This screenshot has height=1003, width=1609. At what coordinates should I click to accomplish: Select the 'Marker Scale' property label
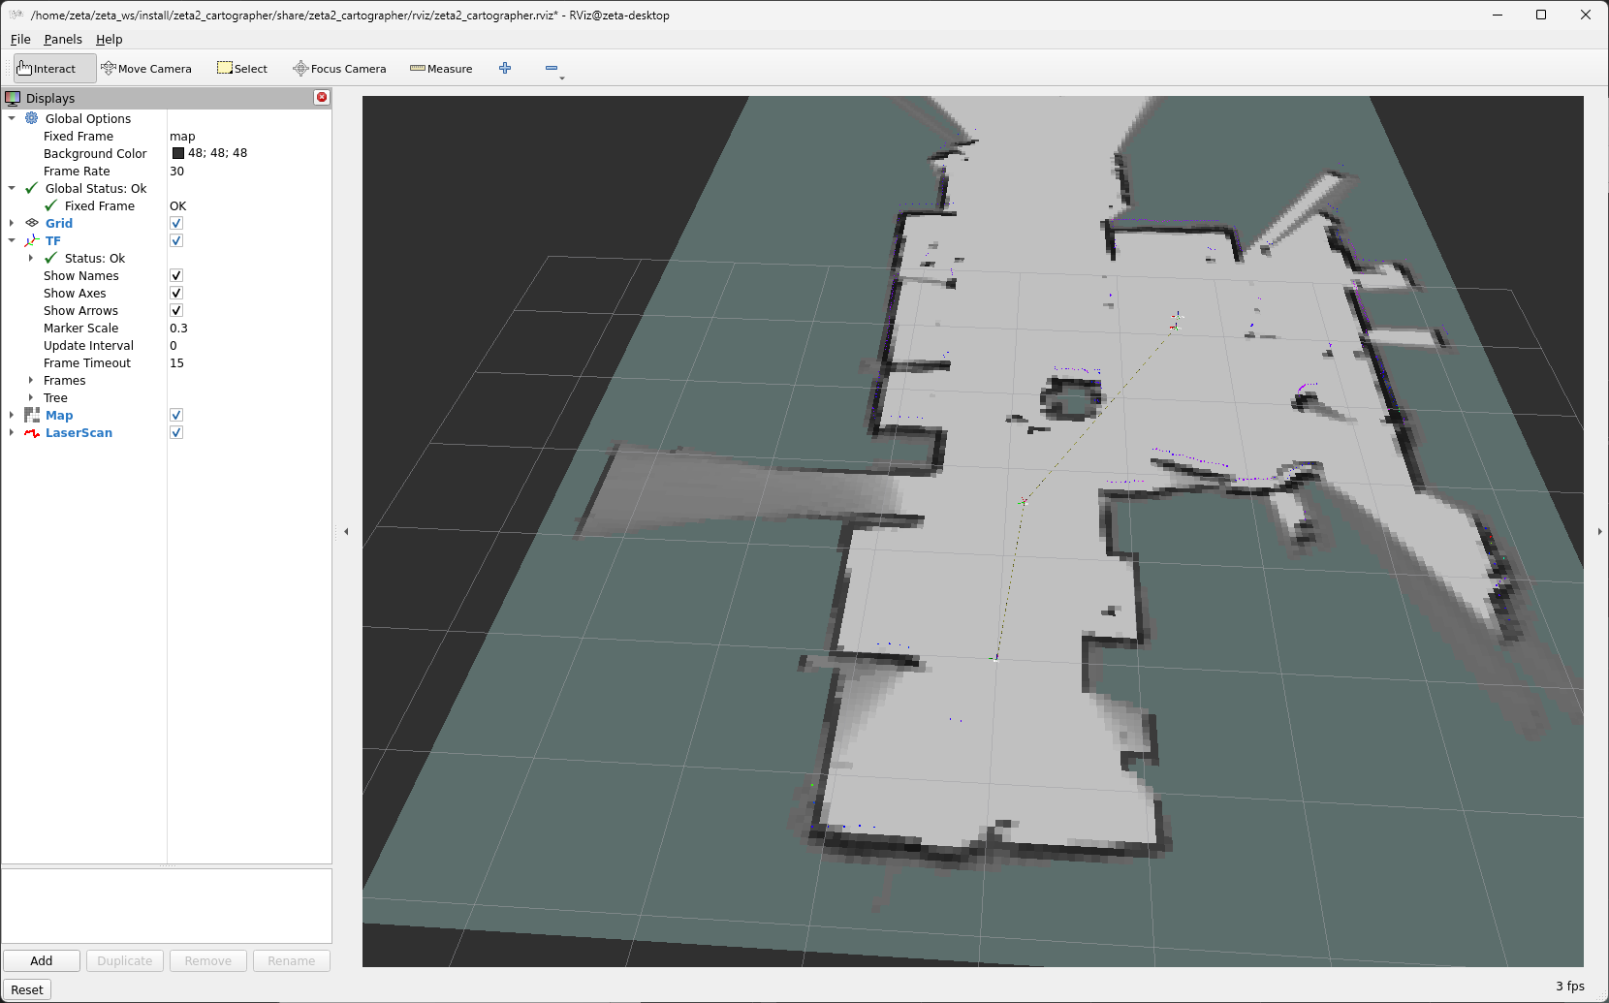tap(80, 328)
